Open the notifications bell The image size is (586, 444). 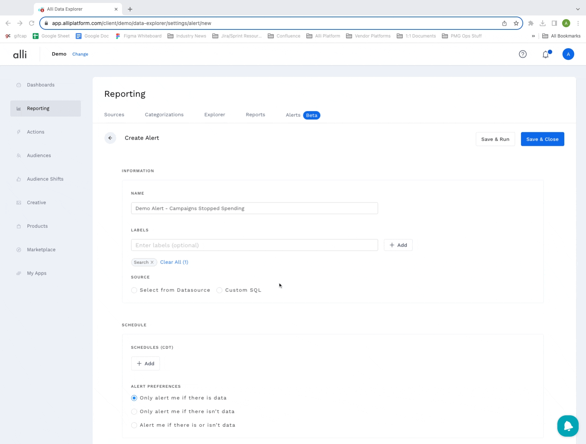click(x=546, y=54)
